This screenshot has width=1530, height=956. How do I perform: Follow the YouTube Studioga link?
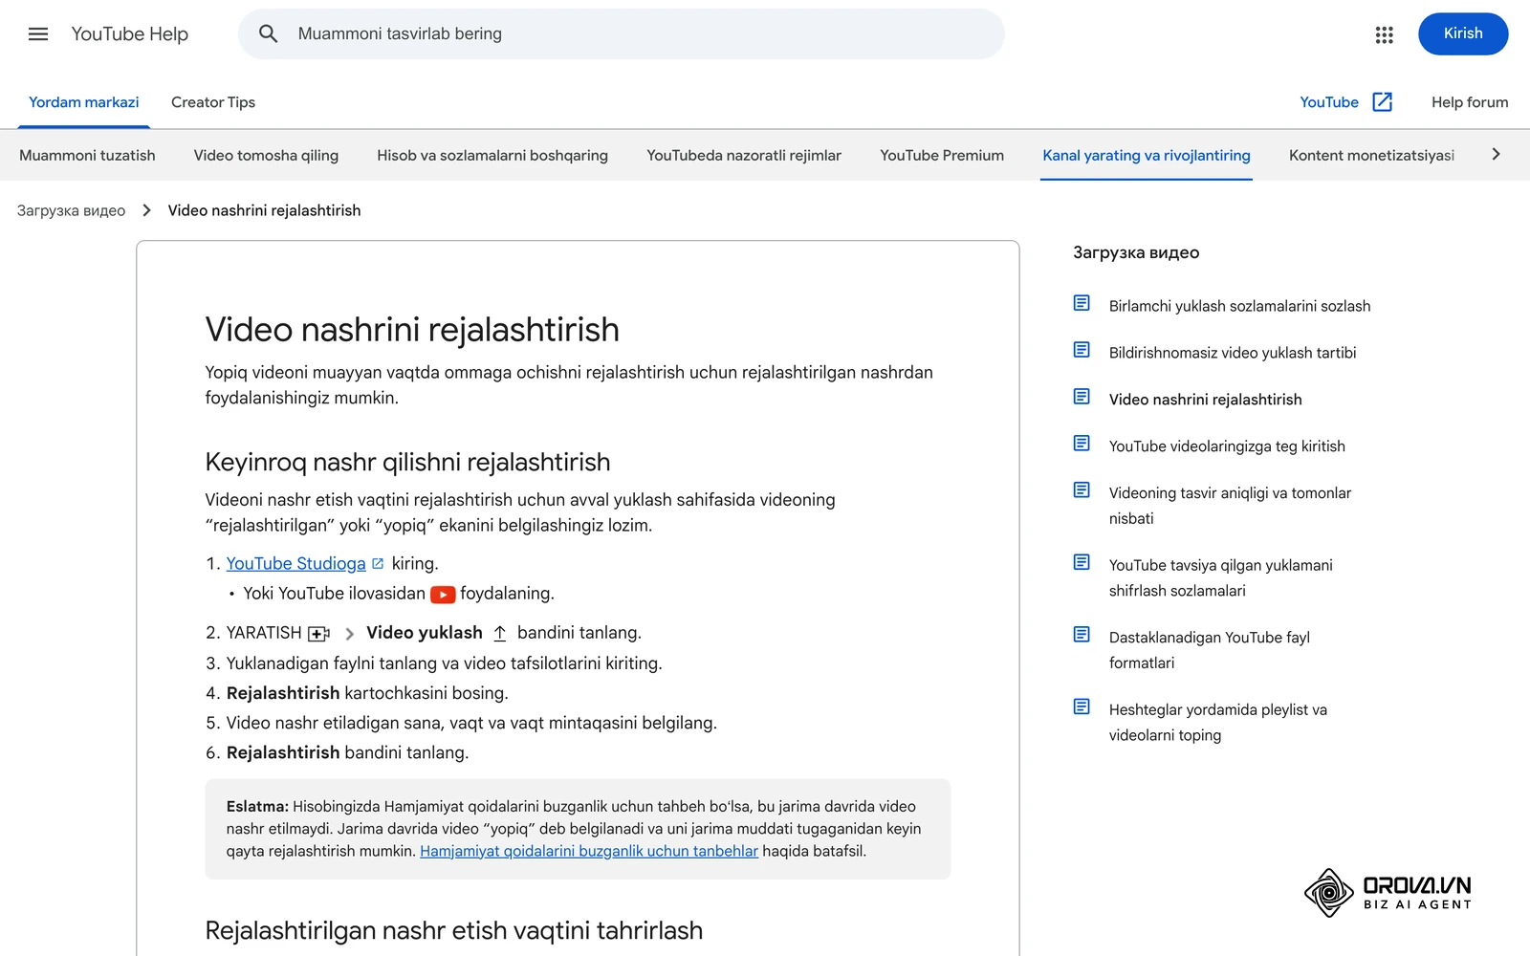295,564
